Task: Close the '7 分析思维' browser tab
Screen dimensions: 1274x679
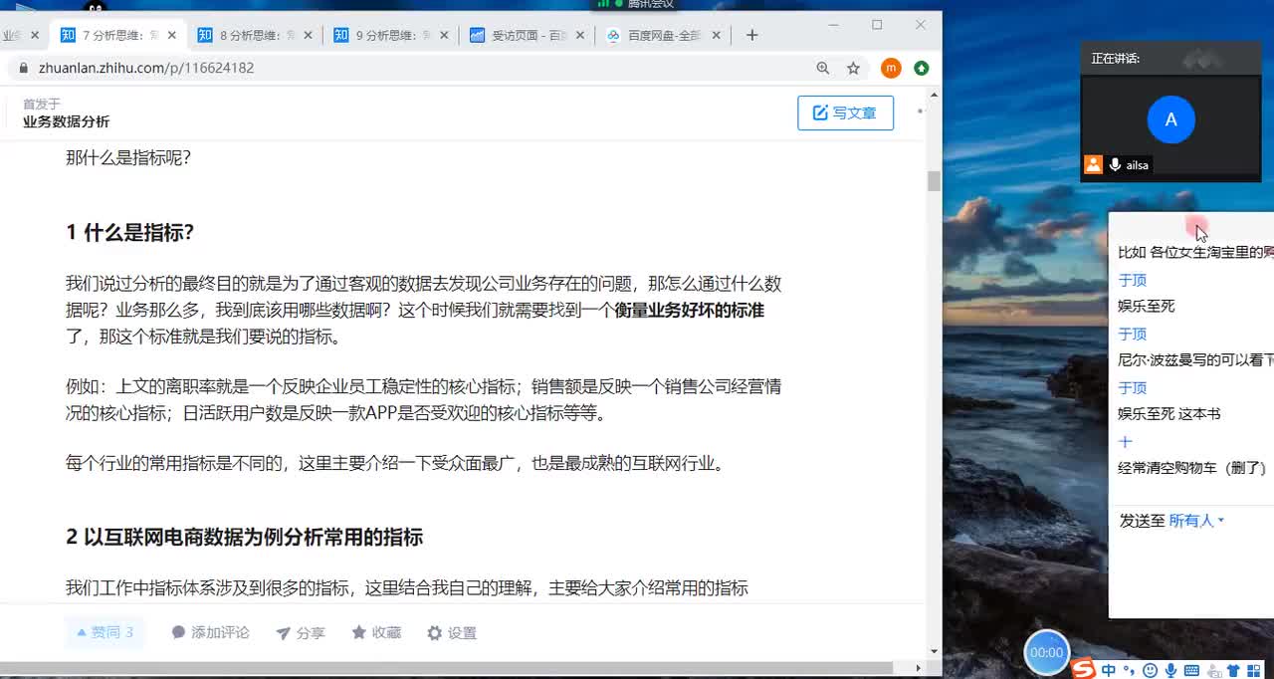Action: point(172,35)
